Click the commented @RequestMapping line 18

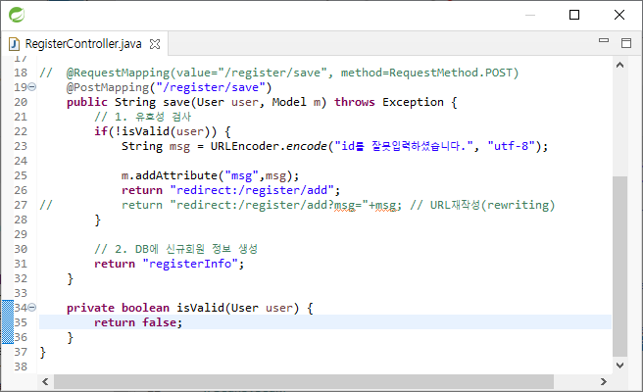coord(279,73)
